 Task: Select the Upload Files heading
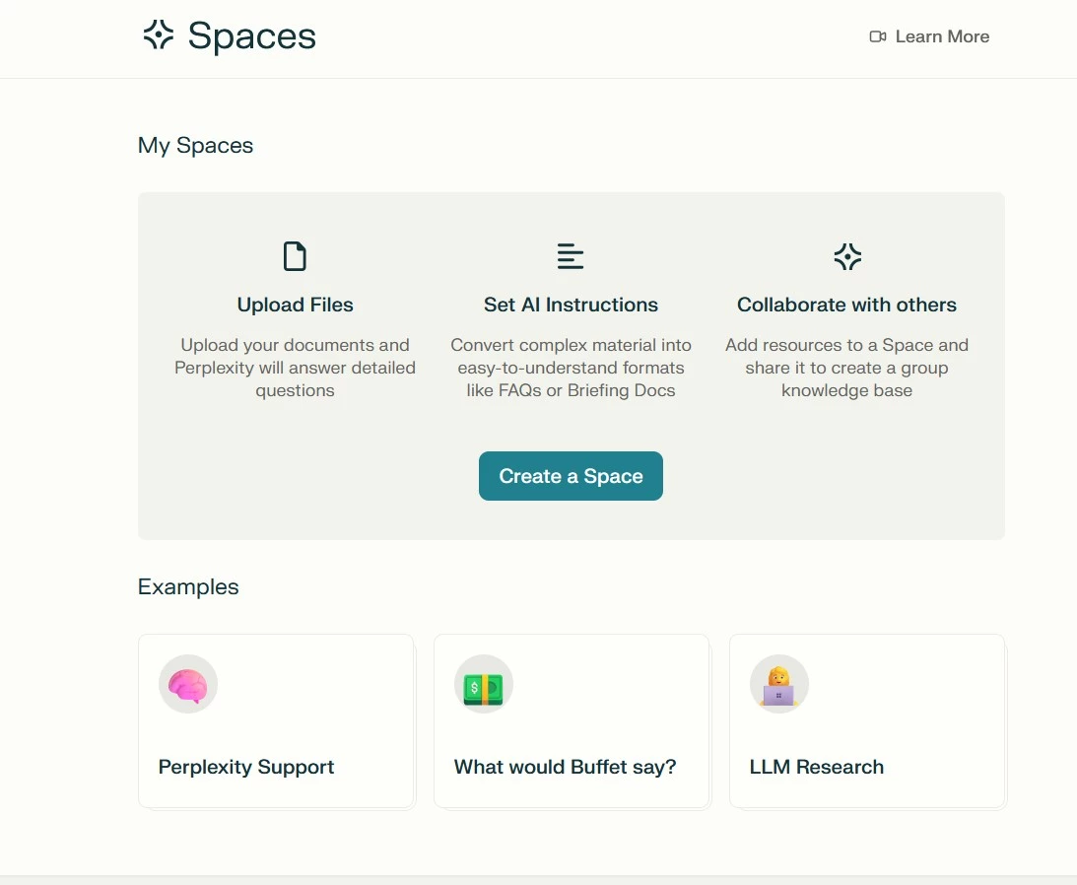point(296,305)
